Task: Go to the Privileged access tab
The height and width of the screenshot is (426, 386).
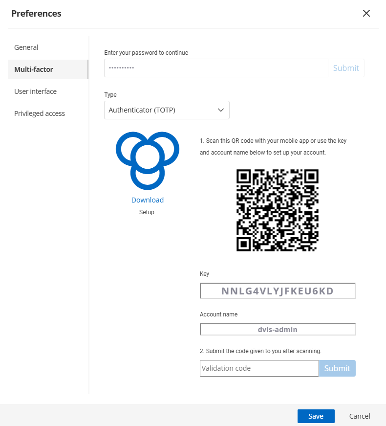Action: point(40,113)
